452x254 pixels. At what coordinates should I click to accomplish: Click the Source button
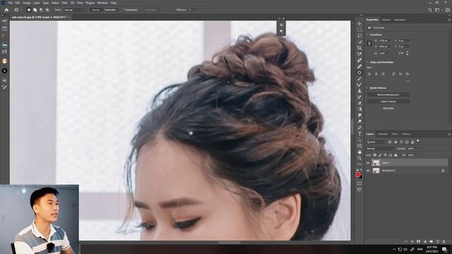coord(96,10)
